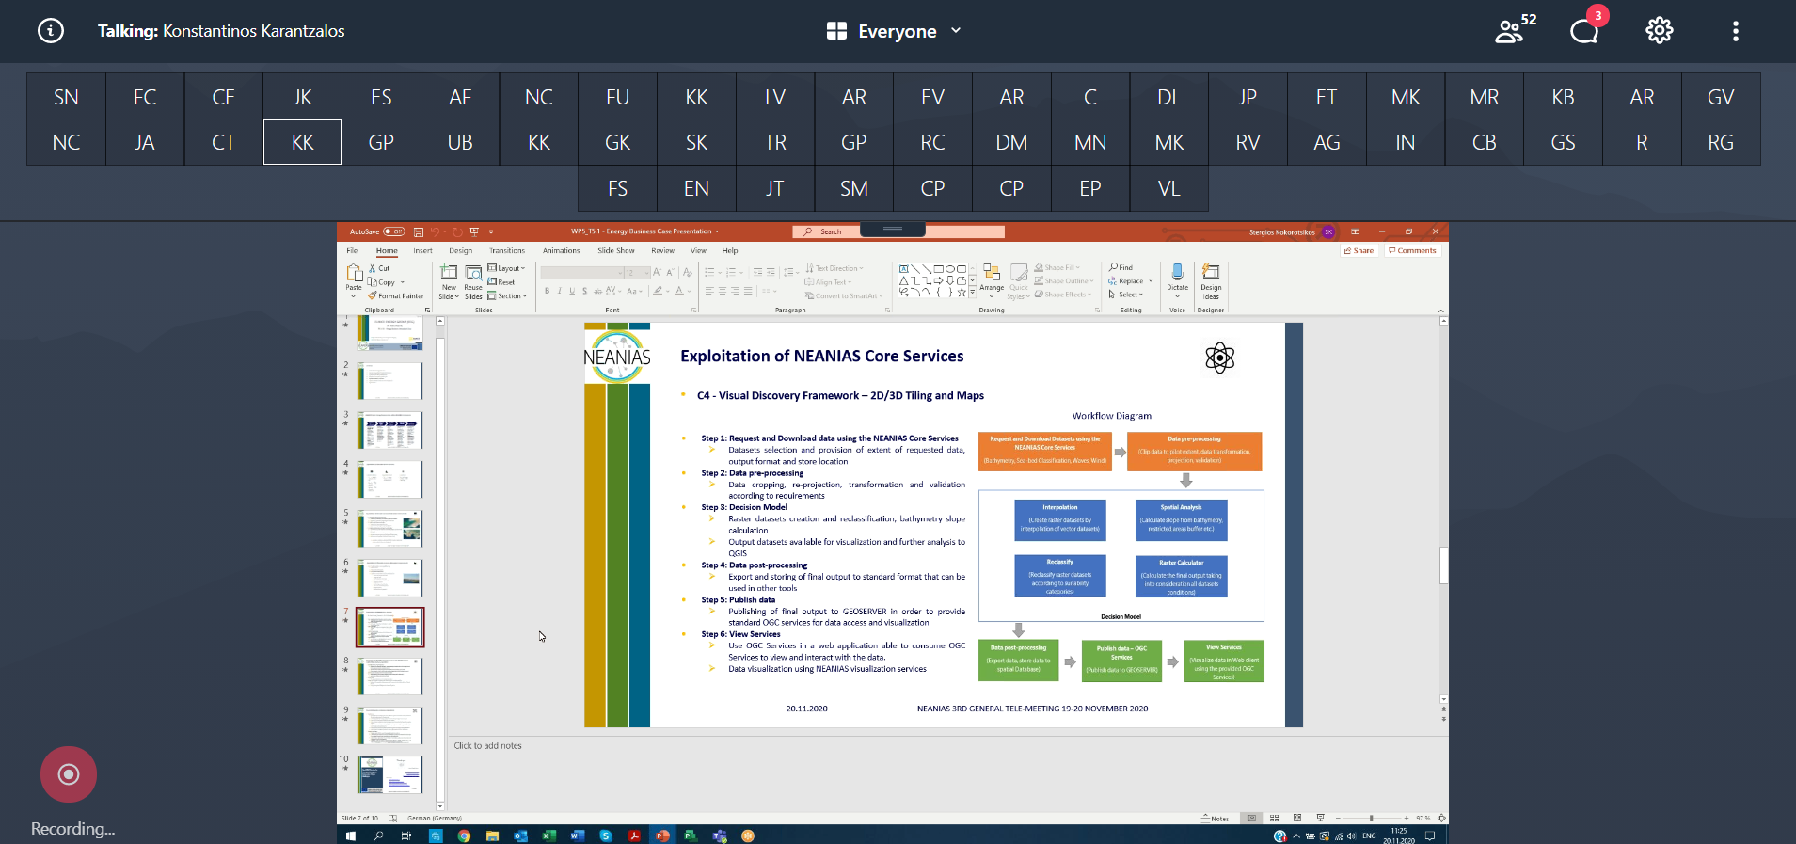Open the font size combo box
This screenshot has height=844, width=1796.
click(637, 273)
